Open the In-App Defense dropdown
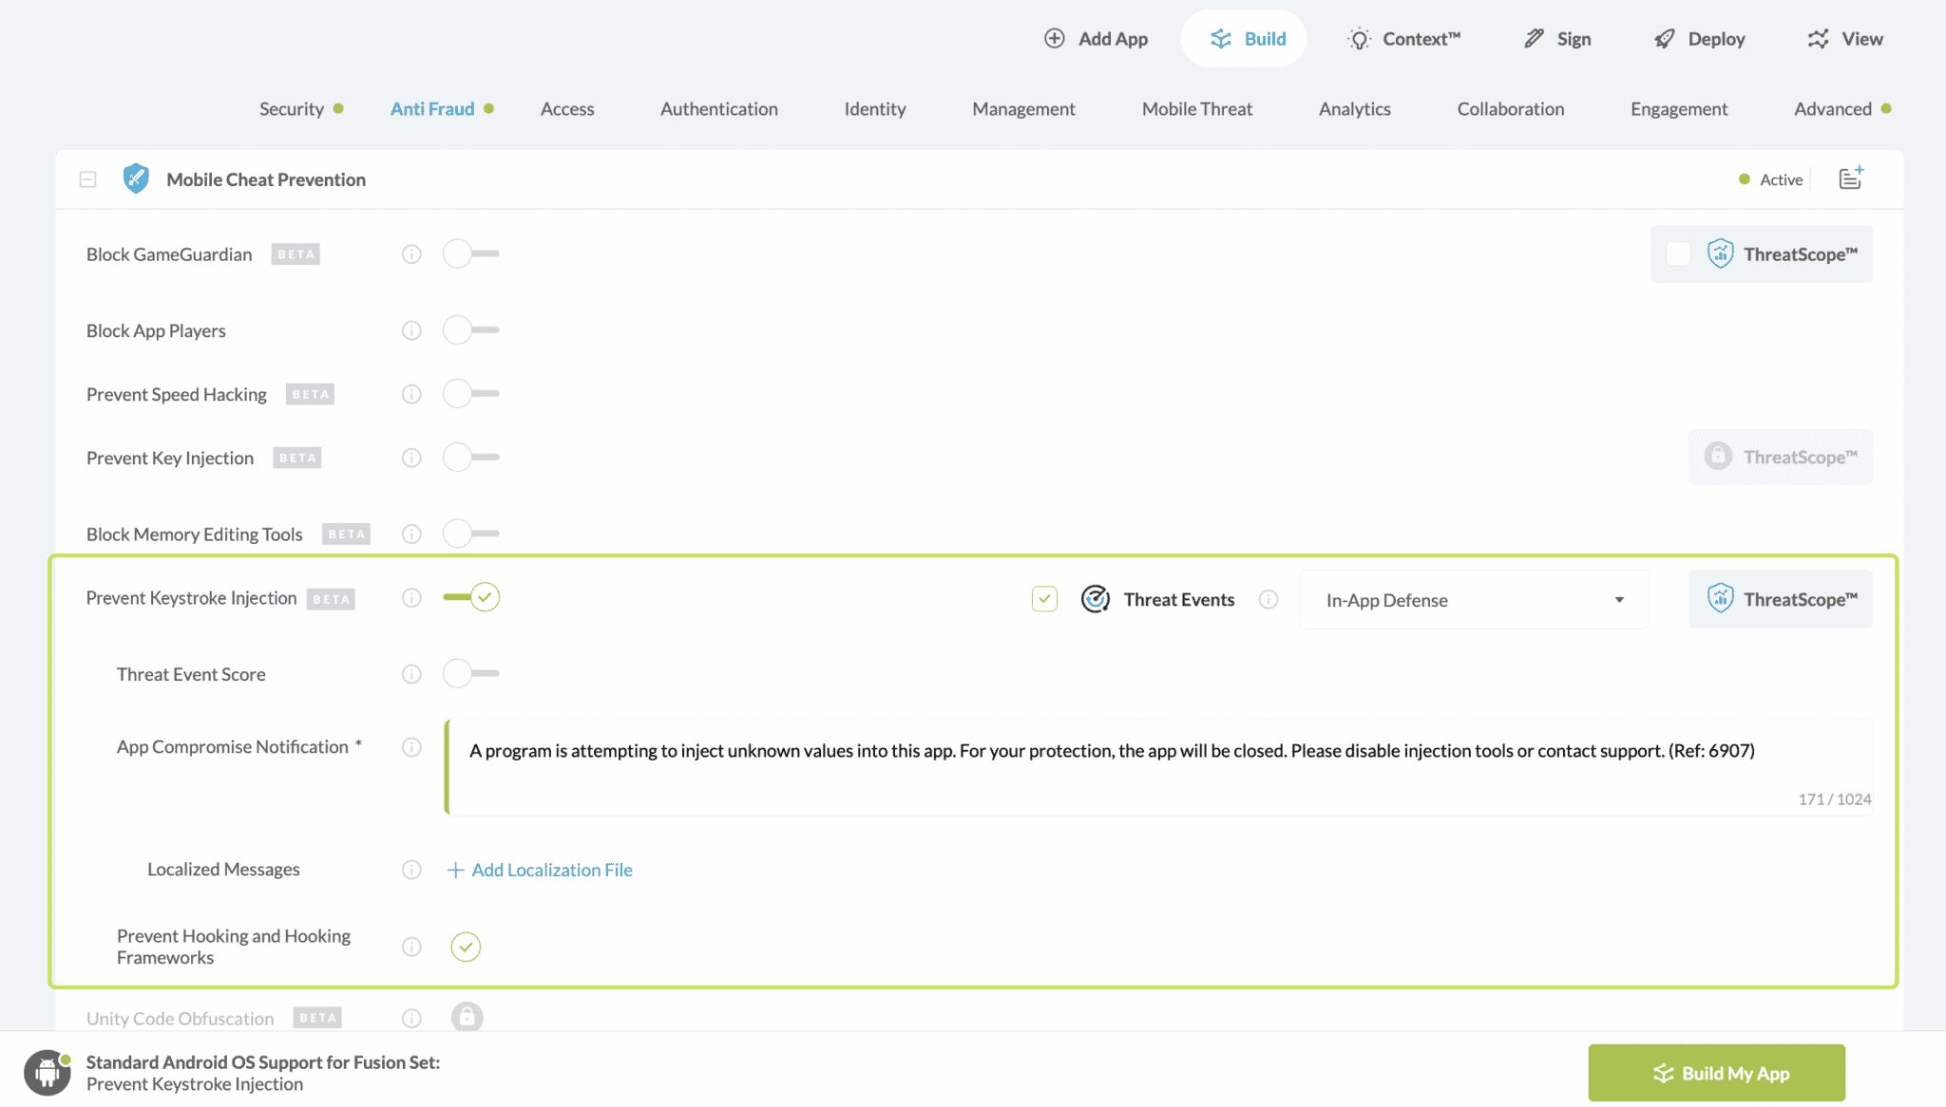Viewport: 1946px width, 1107px height. click(1474, 600)
